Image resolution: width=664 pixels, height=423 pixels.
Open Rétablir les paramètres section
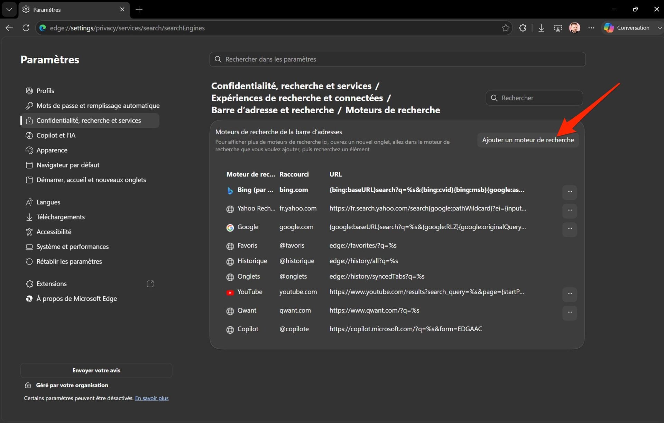click(90, 262)
